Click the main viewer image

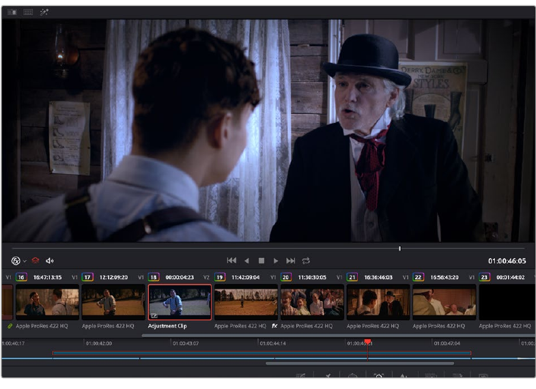pyautogui.click(x=268, y=130)
